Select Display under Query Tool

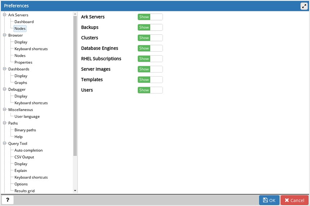click(x=21, y=164)
